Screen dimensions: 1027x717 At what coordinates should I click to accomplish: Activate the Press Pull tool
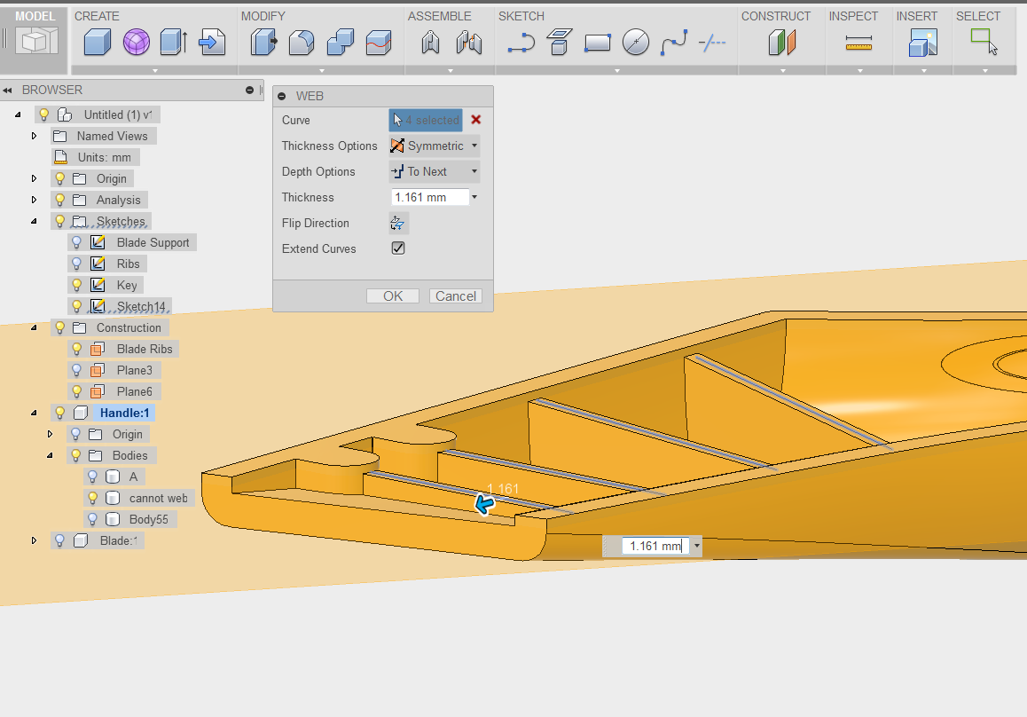pos(263,42)
